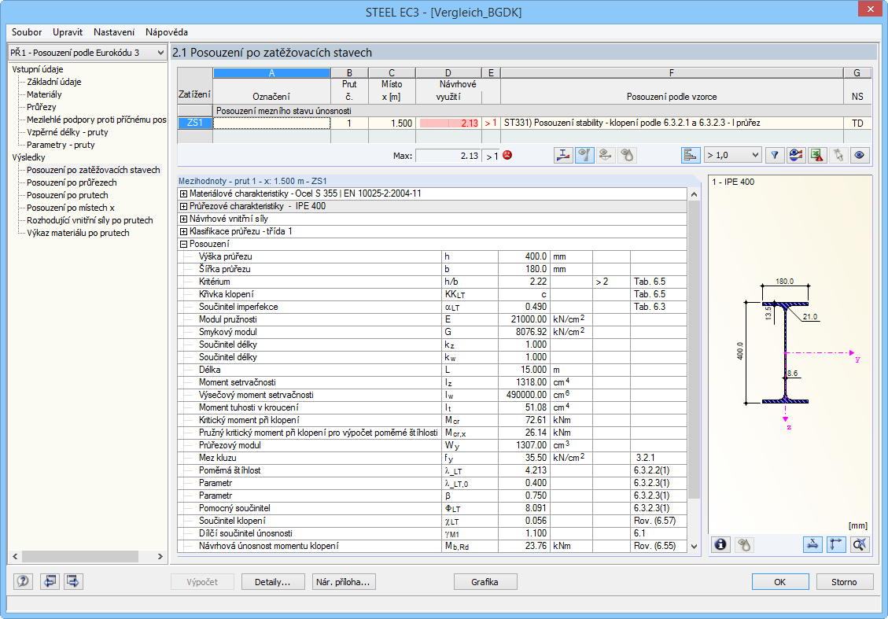Screen dimensions: 888x619
Task: Click the Detaily... button
Action: (x=272, y=582)
